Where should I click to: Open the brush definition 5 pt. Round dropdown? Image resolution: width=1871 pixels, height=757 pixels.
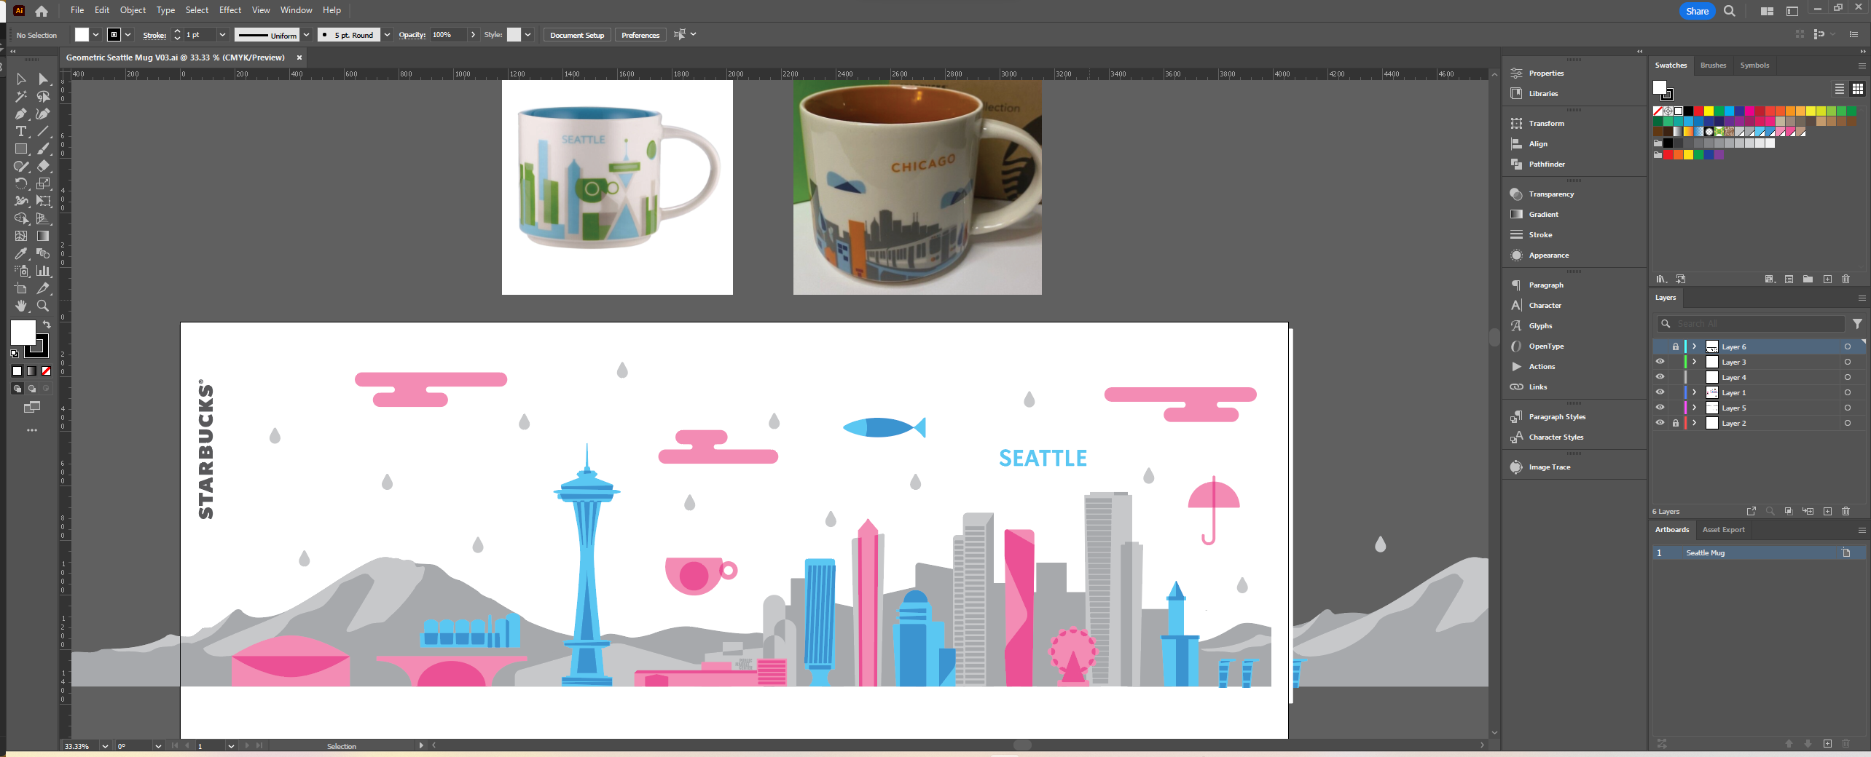387,35
